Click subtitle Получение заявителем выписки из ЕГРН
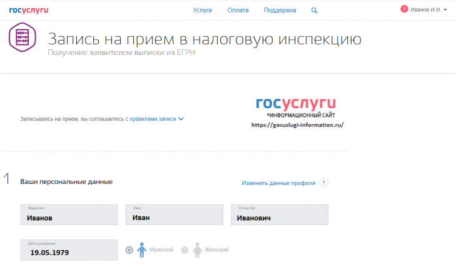The height and width of the screenshot is (267, 456). pyautogui.click(x=121, y=53)
